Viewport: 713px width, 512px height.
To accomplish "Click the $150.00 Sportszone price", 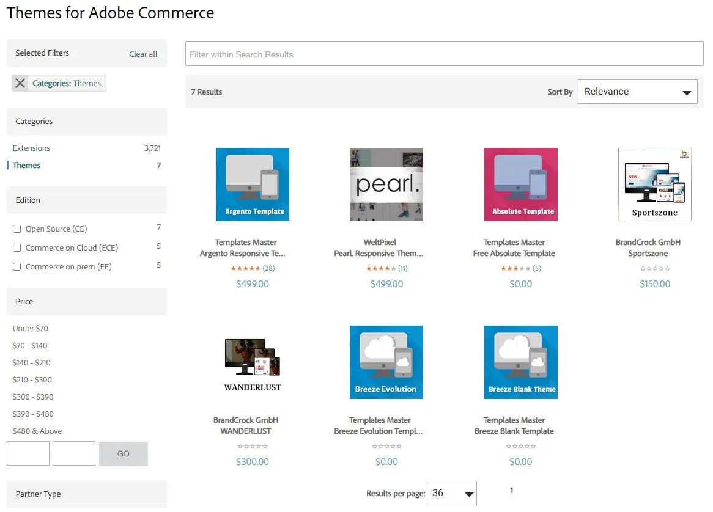I will point(655,284).
